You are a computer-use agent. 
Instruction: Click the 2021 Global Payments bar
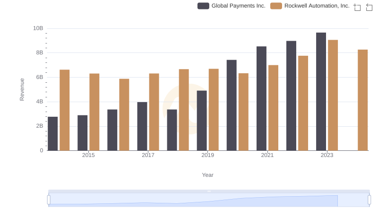click(x=262, y=99)
